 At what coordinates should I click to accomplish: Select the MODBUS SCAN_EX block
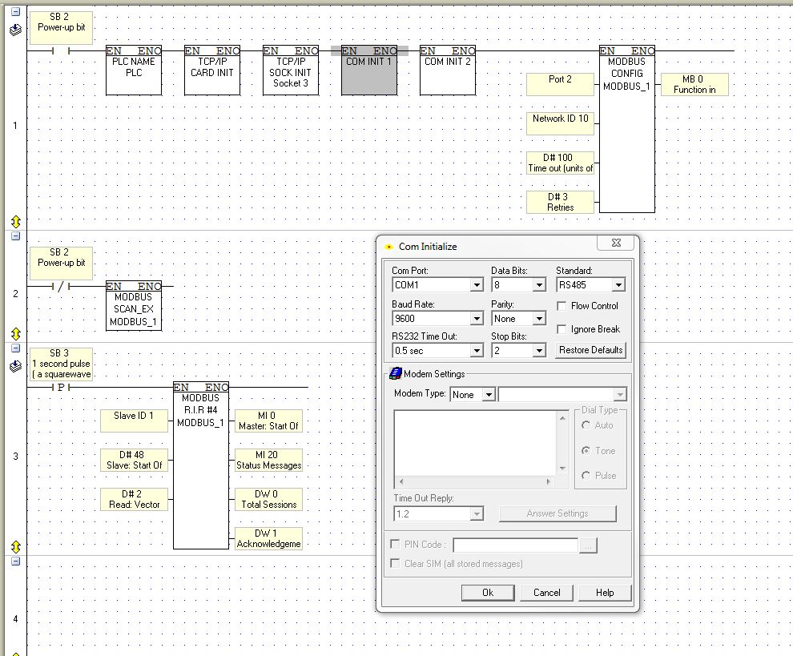pos(134,306)
